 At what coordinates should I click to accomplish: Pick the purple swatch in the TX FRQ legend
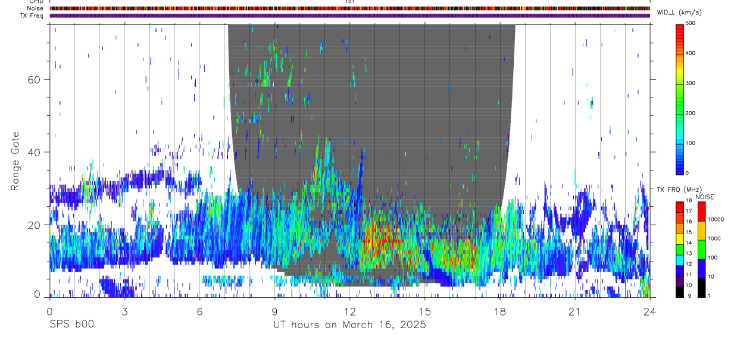coord(680,280)
